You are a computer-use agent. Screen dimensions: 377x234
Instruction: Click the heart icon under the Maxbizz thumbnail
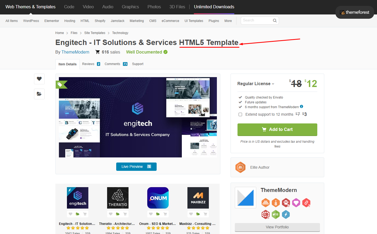pyautogui.click(x=191, y=214)
